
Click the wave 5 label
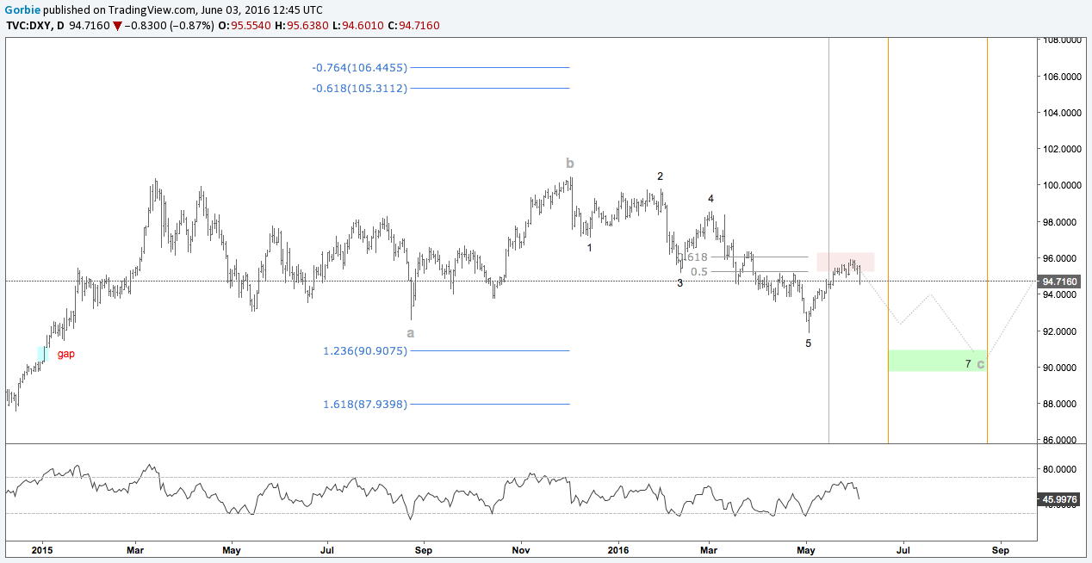[808, 343]
